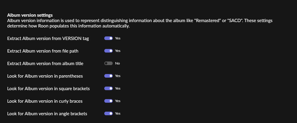Screen dimensions: 297x123
Task: Select 'Extract Album version from VERSION tag' label
Action: click(x=48, y=39)
